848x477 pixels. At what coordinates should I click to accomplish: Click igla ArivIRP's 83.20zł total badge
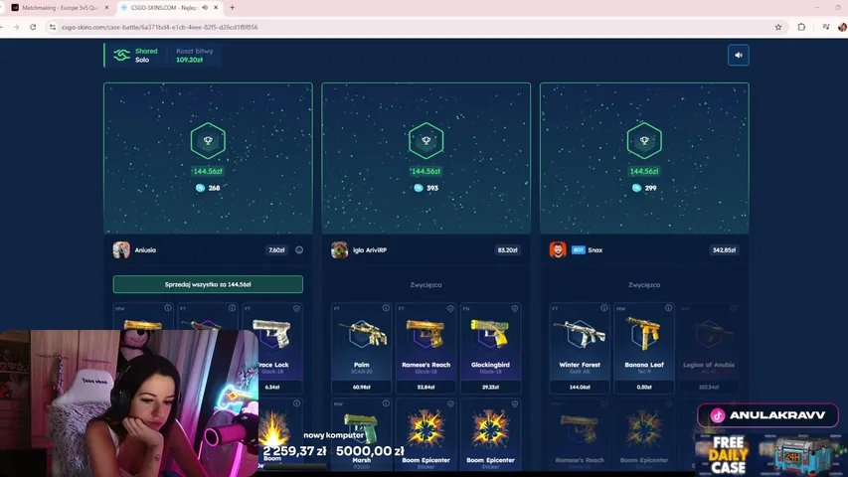507,249
